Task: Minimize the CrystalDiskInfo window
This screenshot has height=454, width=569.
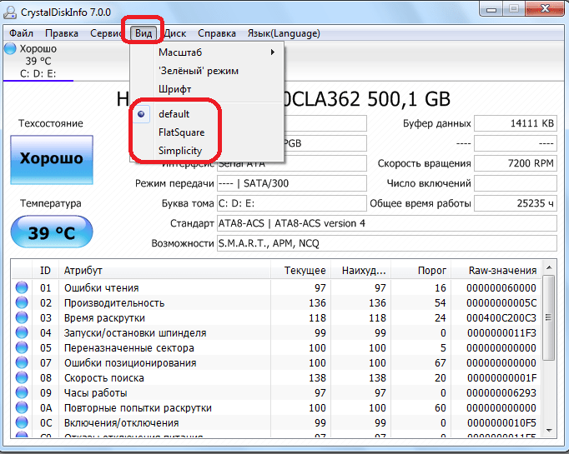Action: pos(491,10)
